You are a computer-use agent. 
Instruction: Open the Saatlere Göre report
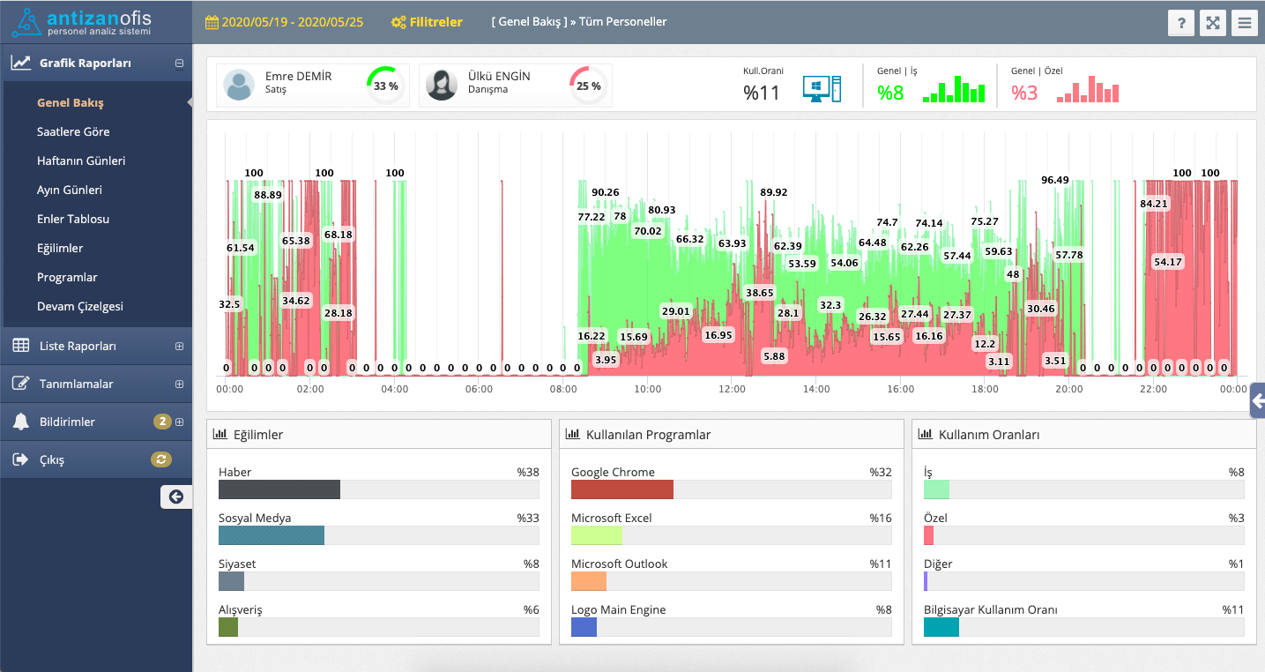coord(73,131)
